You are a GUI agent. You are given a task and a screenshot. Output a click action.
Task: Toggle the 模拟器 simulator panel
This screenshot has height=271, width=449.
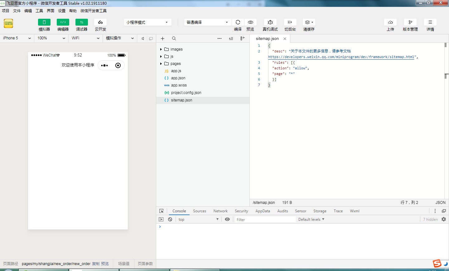point(44,22)
